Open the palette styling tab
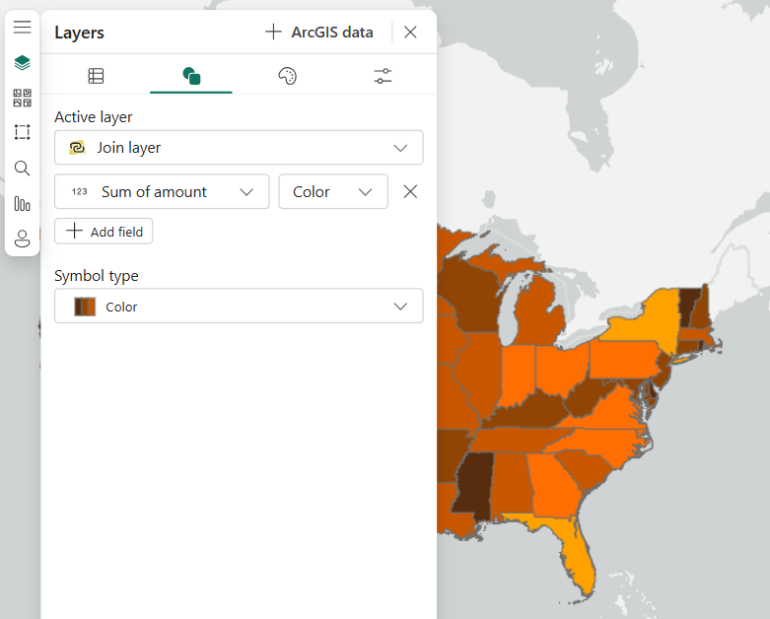 coord(287,76)
